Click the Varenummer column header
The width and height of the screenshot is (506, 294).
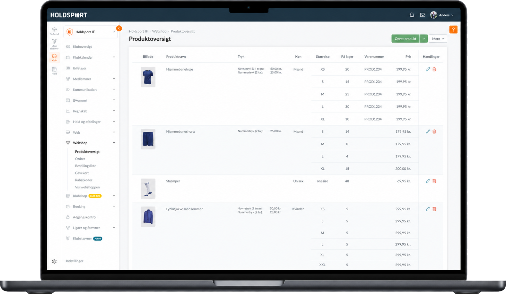[374, 57]
